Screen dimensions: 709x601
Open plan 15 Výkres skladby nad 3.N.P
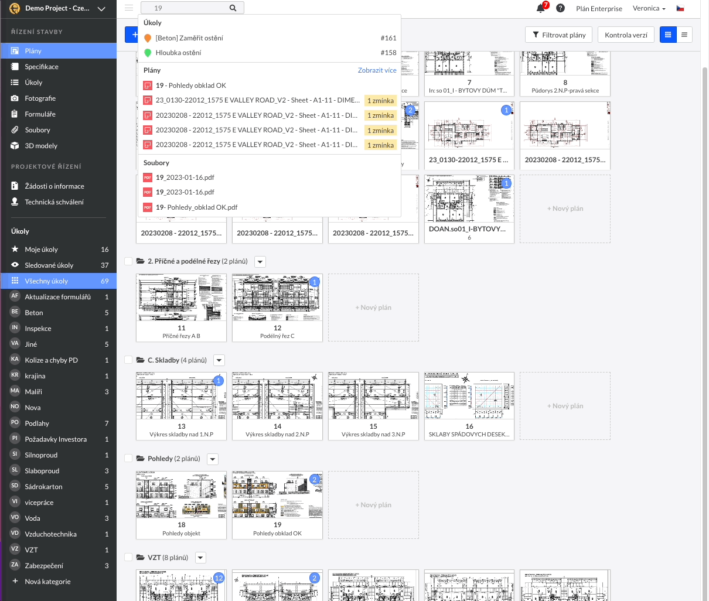(373, 406)
